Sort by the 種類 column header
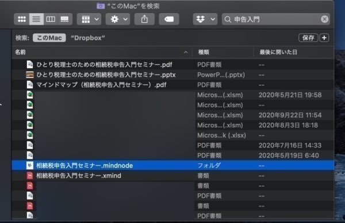Screen dimensions: 345x223 pos(223,52)
